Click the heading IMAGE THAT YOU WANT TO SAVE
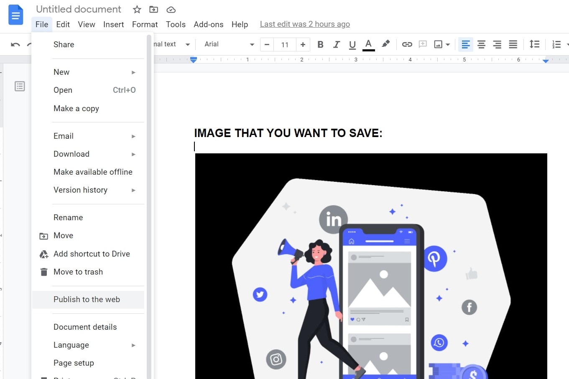Image resolution: width=569 pixels, height=379 pixels. (288, 133)
